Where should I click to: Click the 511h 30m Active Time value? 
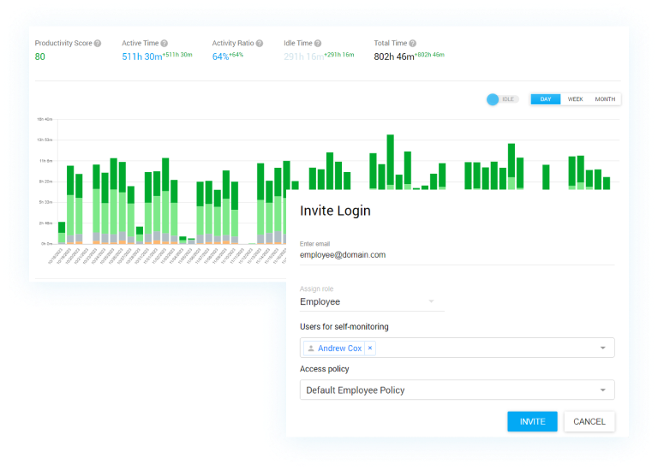[141, 57]
